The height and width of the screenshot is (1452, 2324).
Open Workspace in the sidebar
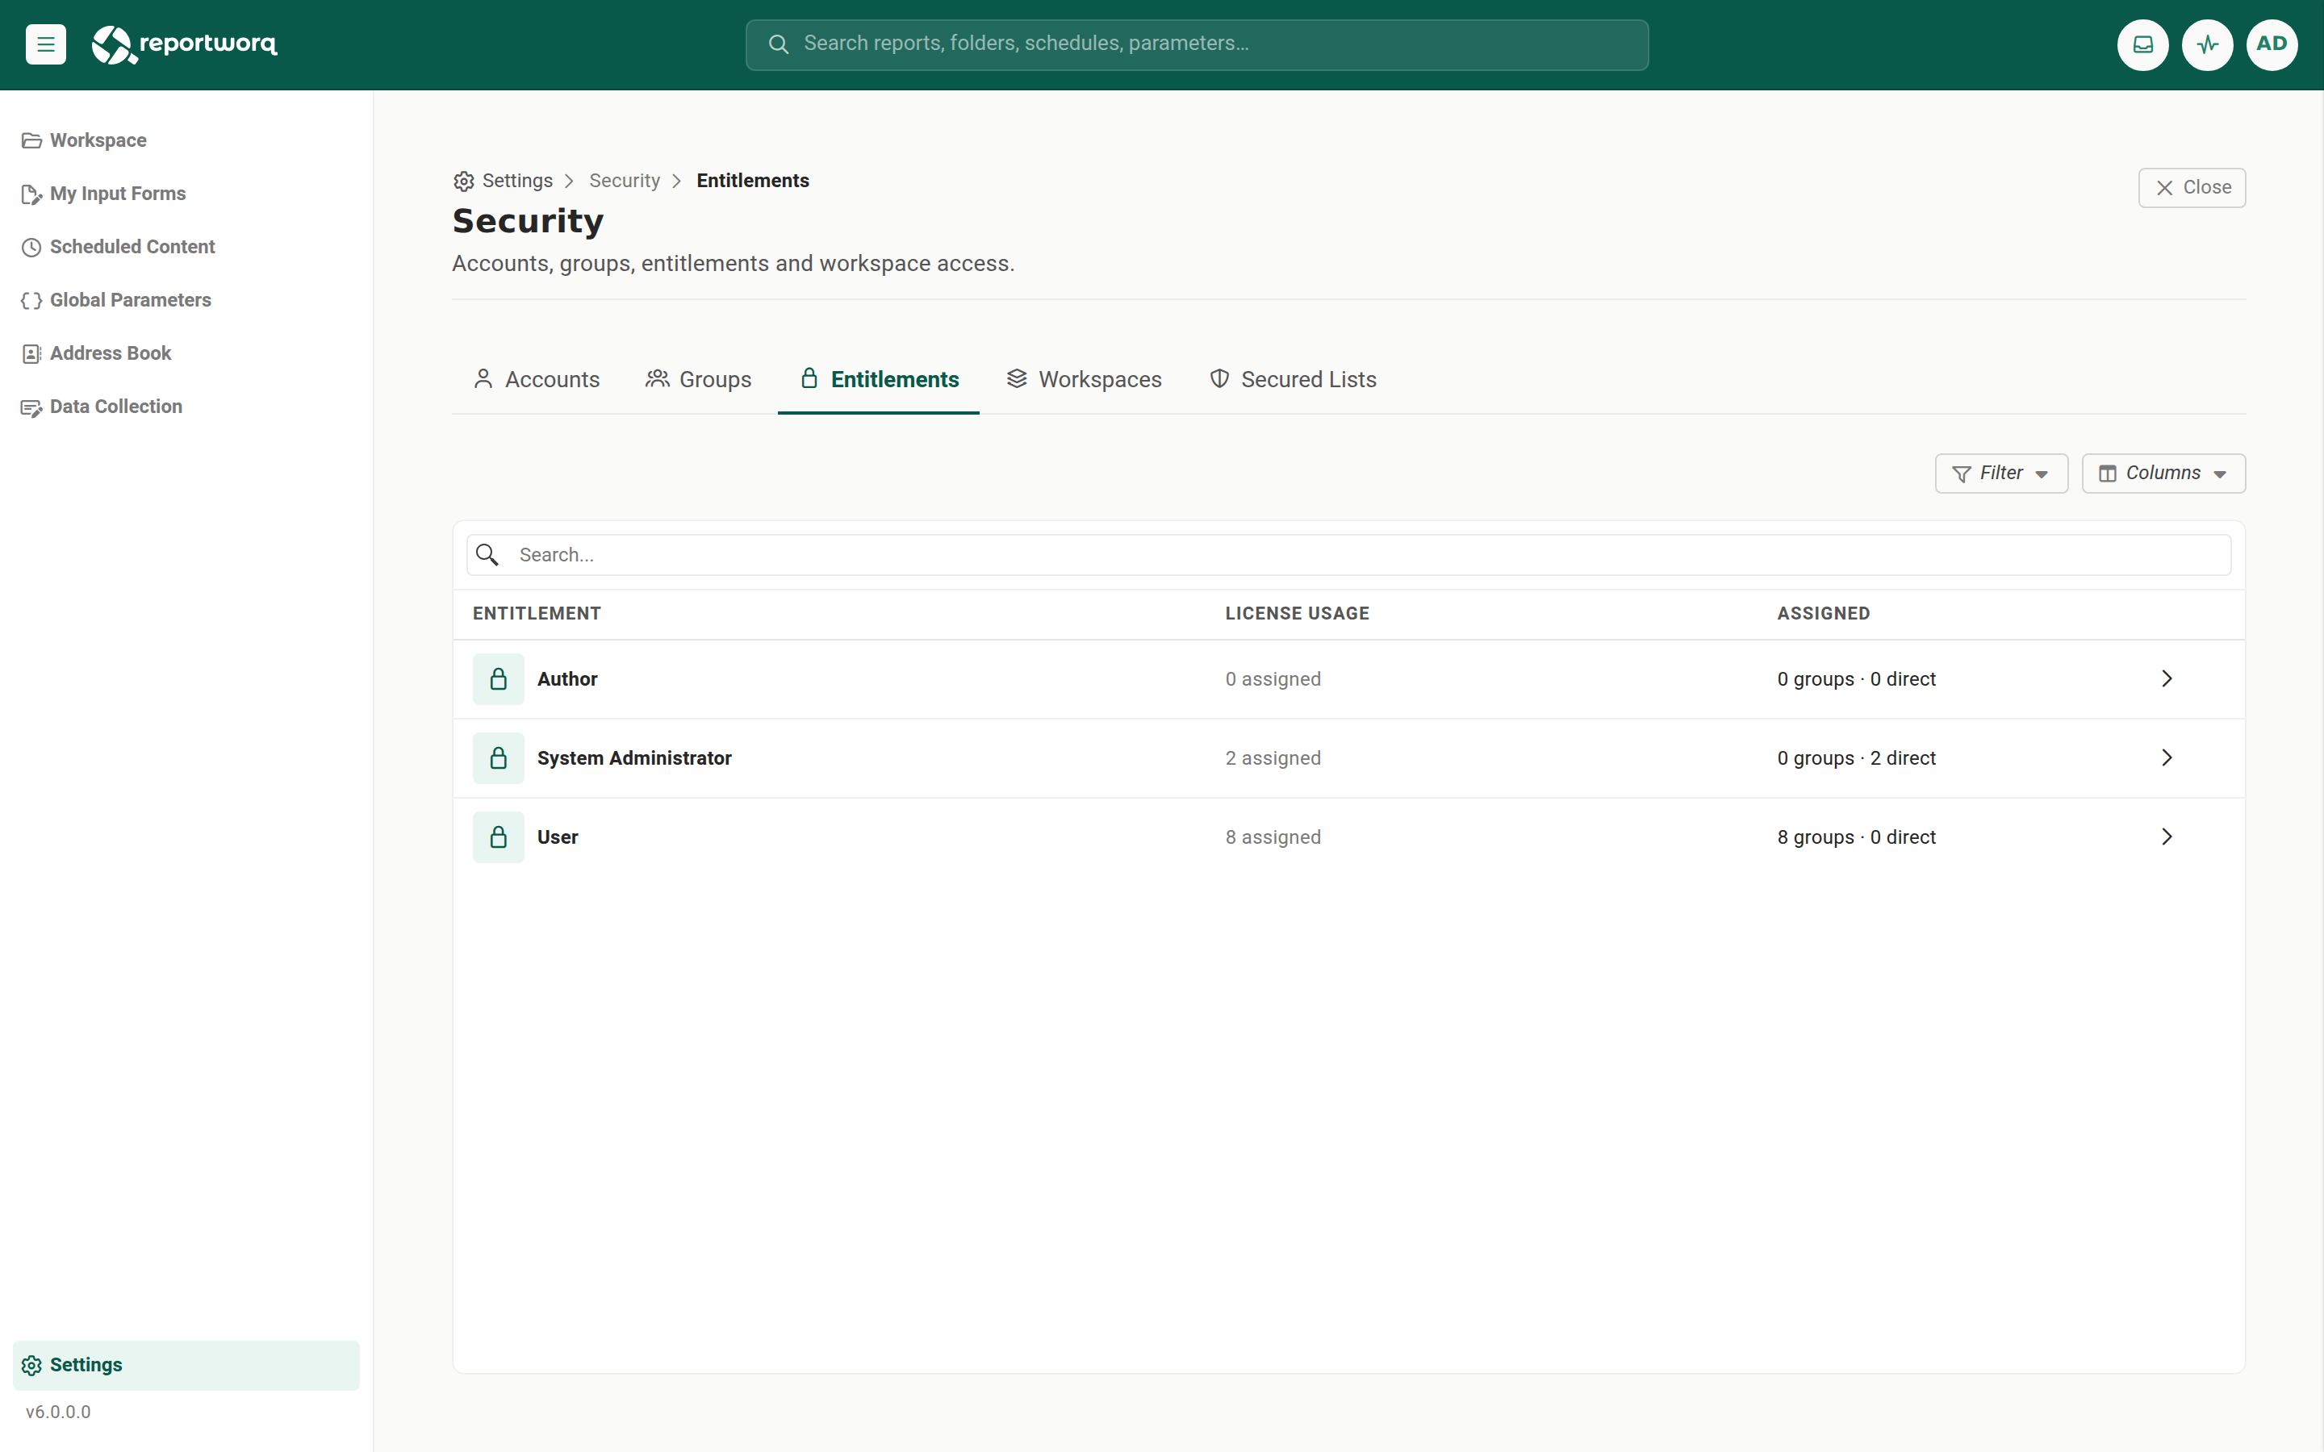(x=186, y=141)
